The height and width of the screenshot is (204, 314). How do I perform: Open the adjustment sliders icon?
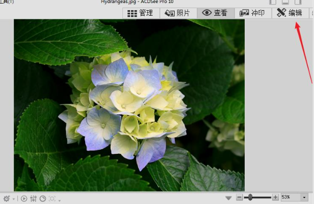[x=33, y=198]
